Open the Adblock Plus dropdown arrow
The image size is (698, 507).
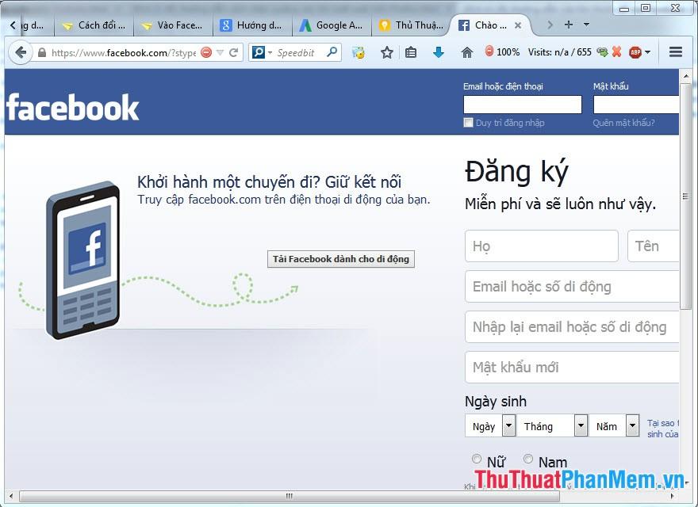click(648, 52)
